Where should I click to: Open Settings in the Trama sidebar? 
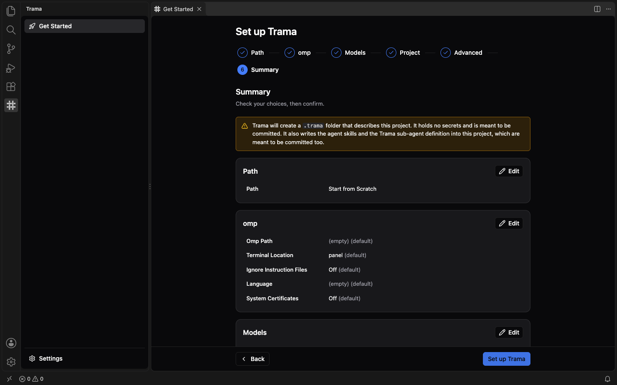point(84,358)
